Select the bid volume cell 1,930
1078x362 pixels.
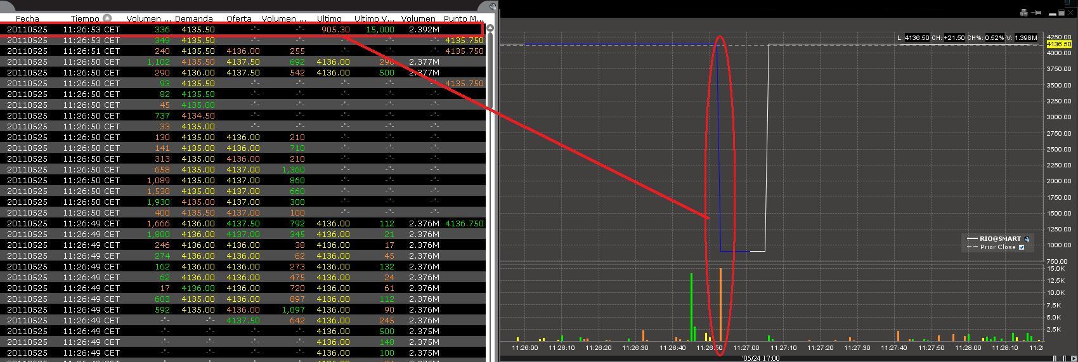tap(158, 202)
